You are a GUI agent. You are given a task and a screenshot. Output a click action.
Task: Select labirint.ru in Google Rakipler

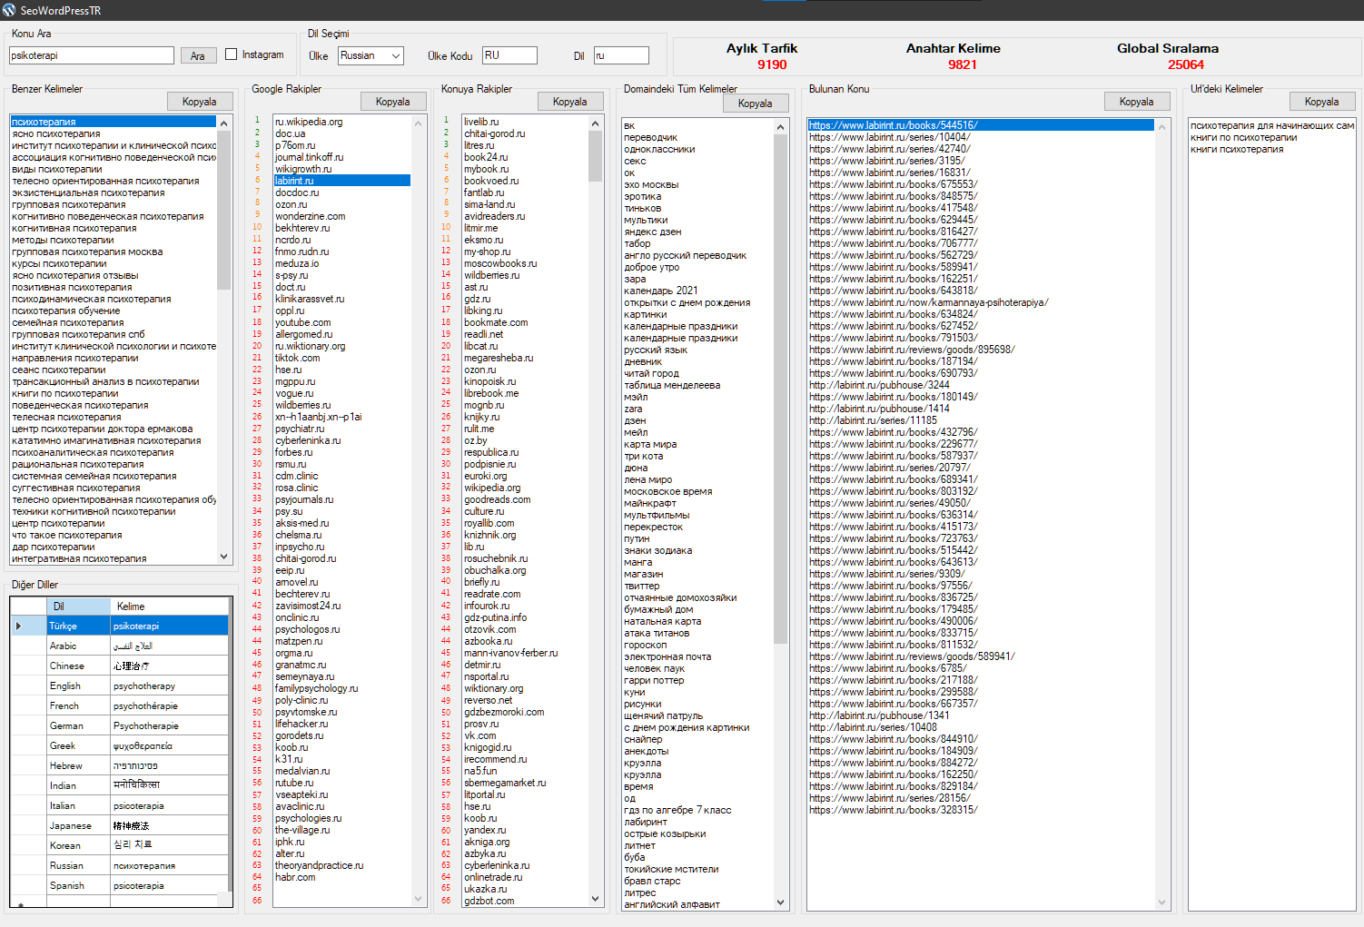pyautogui.click(x=341, y=181)
